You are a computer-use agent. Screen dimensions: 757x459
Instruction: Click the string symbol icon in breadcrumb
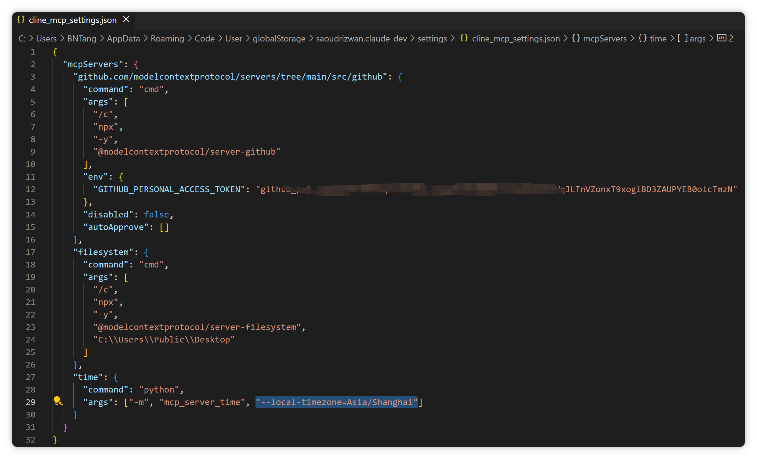tap(721, 38)
